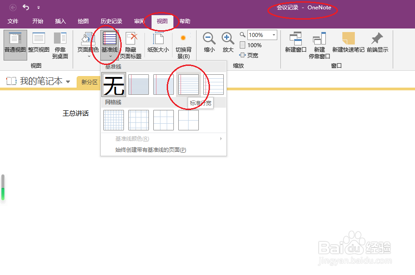This screenshot has height=275, width=415.
Task: Open 基准线颜色 submenu
Action: coord(164,139)
